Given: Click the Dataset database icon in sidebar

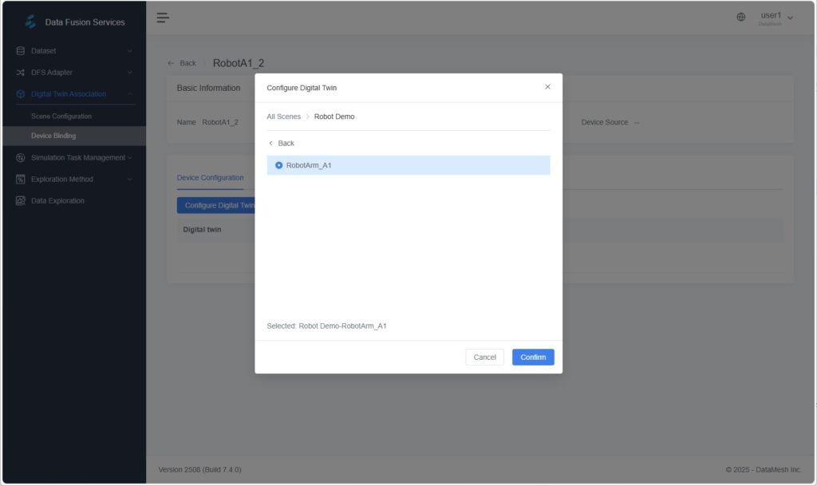Looking at the screenshot, I should [21, 51].
